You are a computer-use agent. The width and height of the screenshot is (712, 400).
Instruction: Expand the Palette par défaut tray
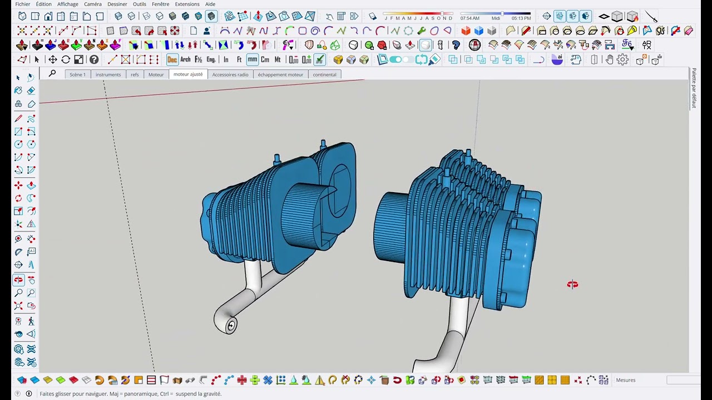[694, 87]
